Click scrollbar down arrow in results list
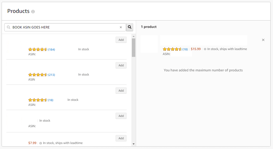The width and height of the screenshot is (273, 149). [x=133, y=144]
